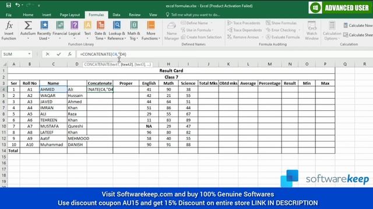The width and height of the screenshot is (373, 209).
Task: Expand the Name Box dropdown arrow
Action: pos(29,54)
